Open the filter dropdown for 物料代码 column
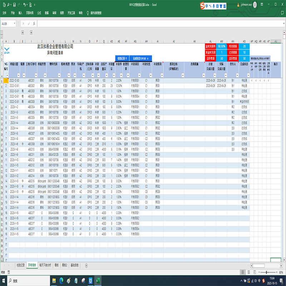 (59, 75)
